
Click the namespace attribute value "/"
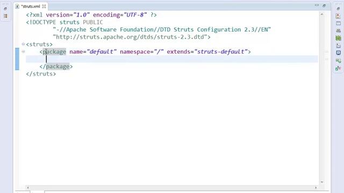point(159,52)
